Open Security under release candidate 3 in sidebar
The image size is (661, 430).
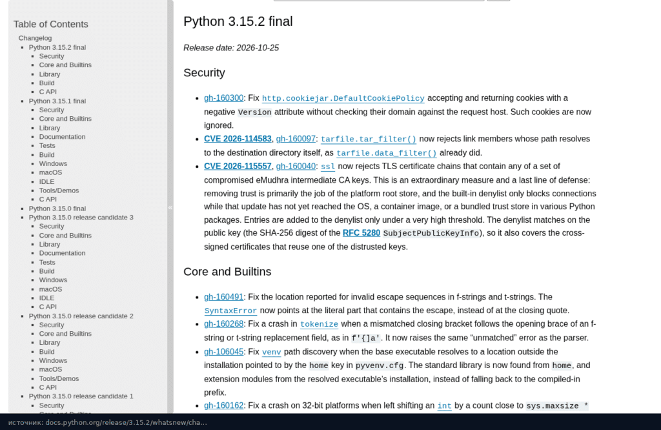(52, 227)
